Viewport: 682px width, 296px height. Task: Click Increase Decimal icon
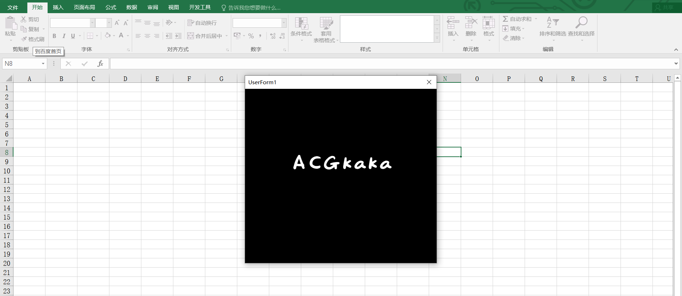pyautogui.click(x=273, y=36)
